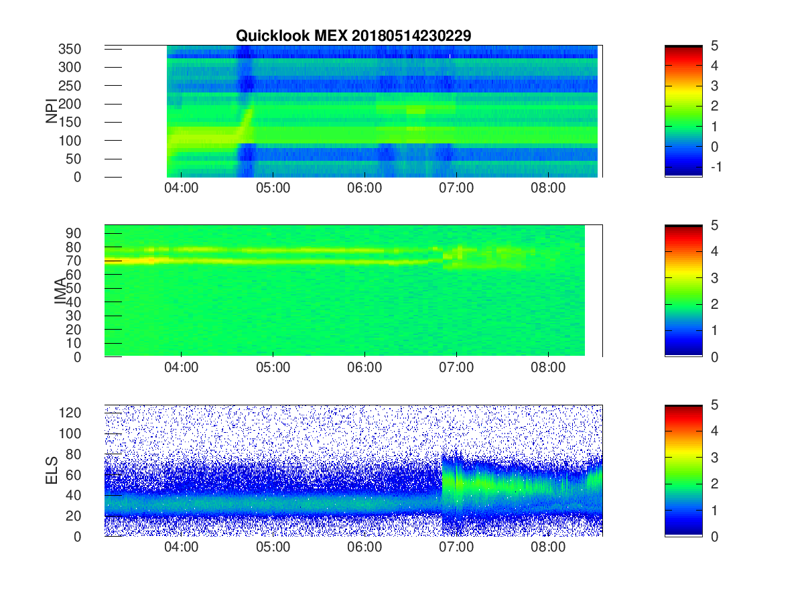The image size is (804, 603).
Task: Click the 5 tick on IMA color bar
Action: click(x=714, y=226)
